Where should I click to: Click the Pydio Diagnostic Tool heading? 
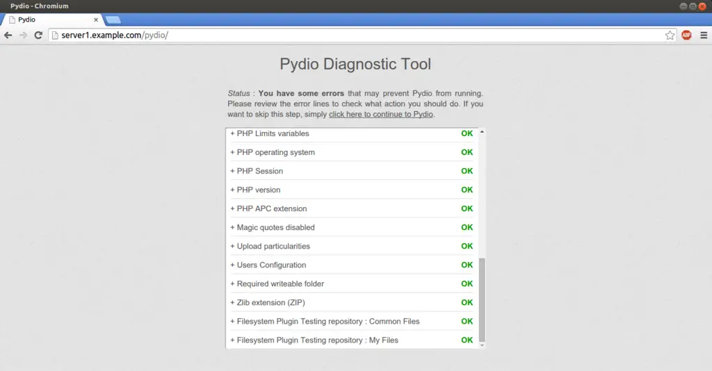355,64
